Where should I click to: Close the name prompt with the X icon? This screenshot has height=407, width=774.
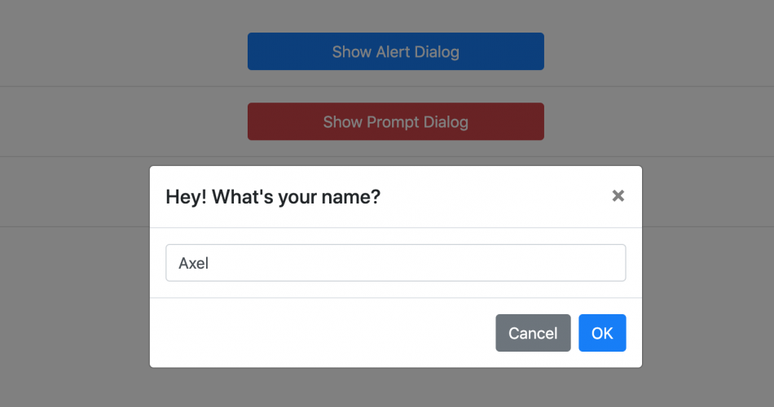[x=618, y=196]
